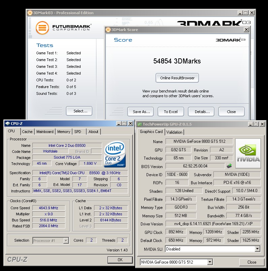Click the Multiplier value x 9.0
The width and height of the screenshot is (268, 271).
tap(49, 214)
